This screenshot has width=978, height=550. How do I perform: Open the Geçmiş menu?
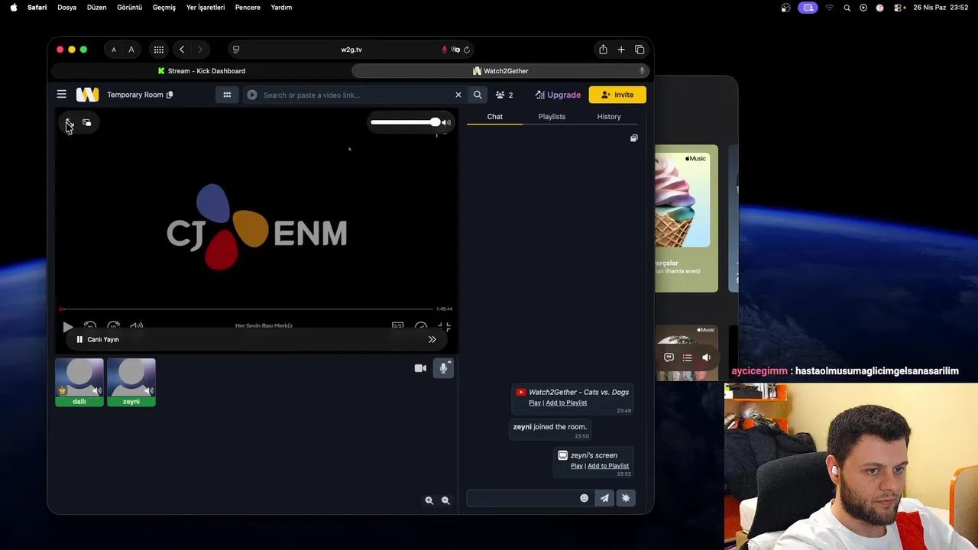164,8
